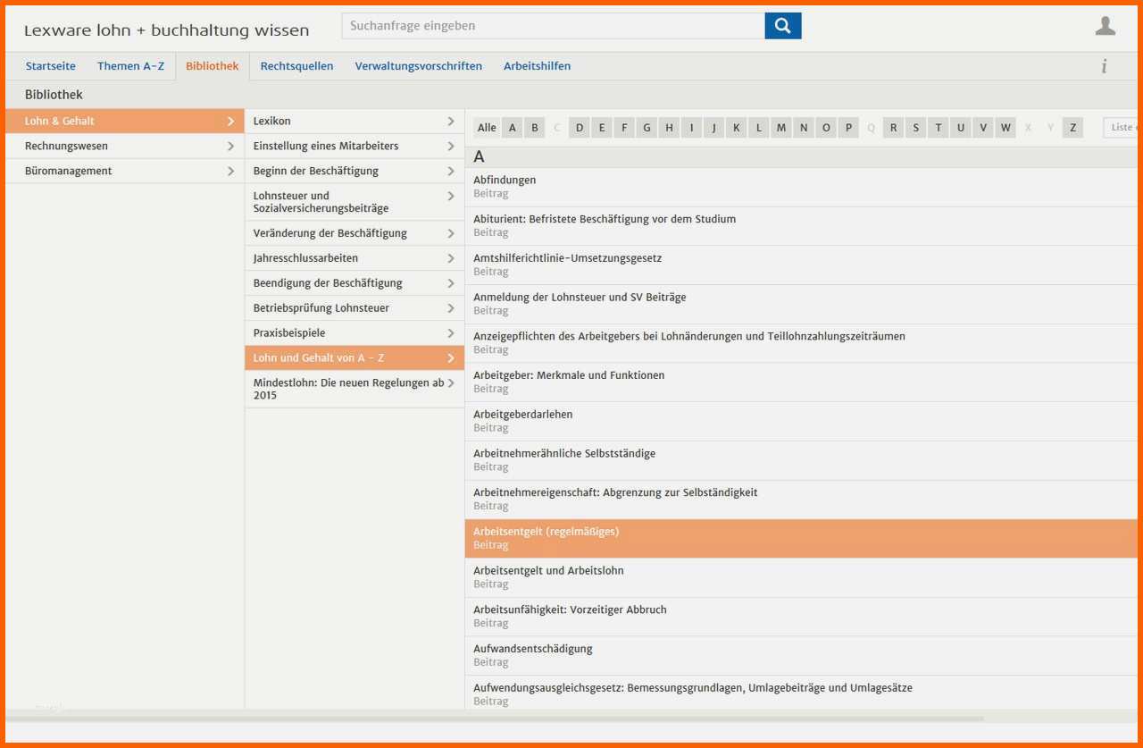
Task: Open Mindestlohn: Die neuen Regelungen ab 2015
Action: [x=355, y=389]
